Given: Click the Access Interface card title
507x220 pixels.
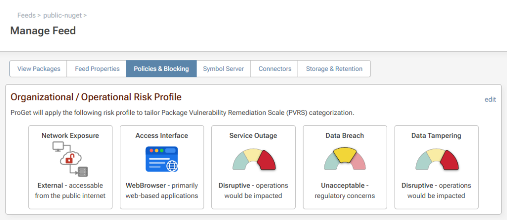Looking at the screenshot, I should click(161, 135).
